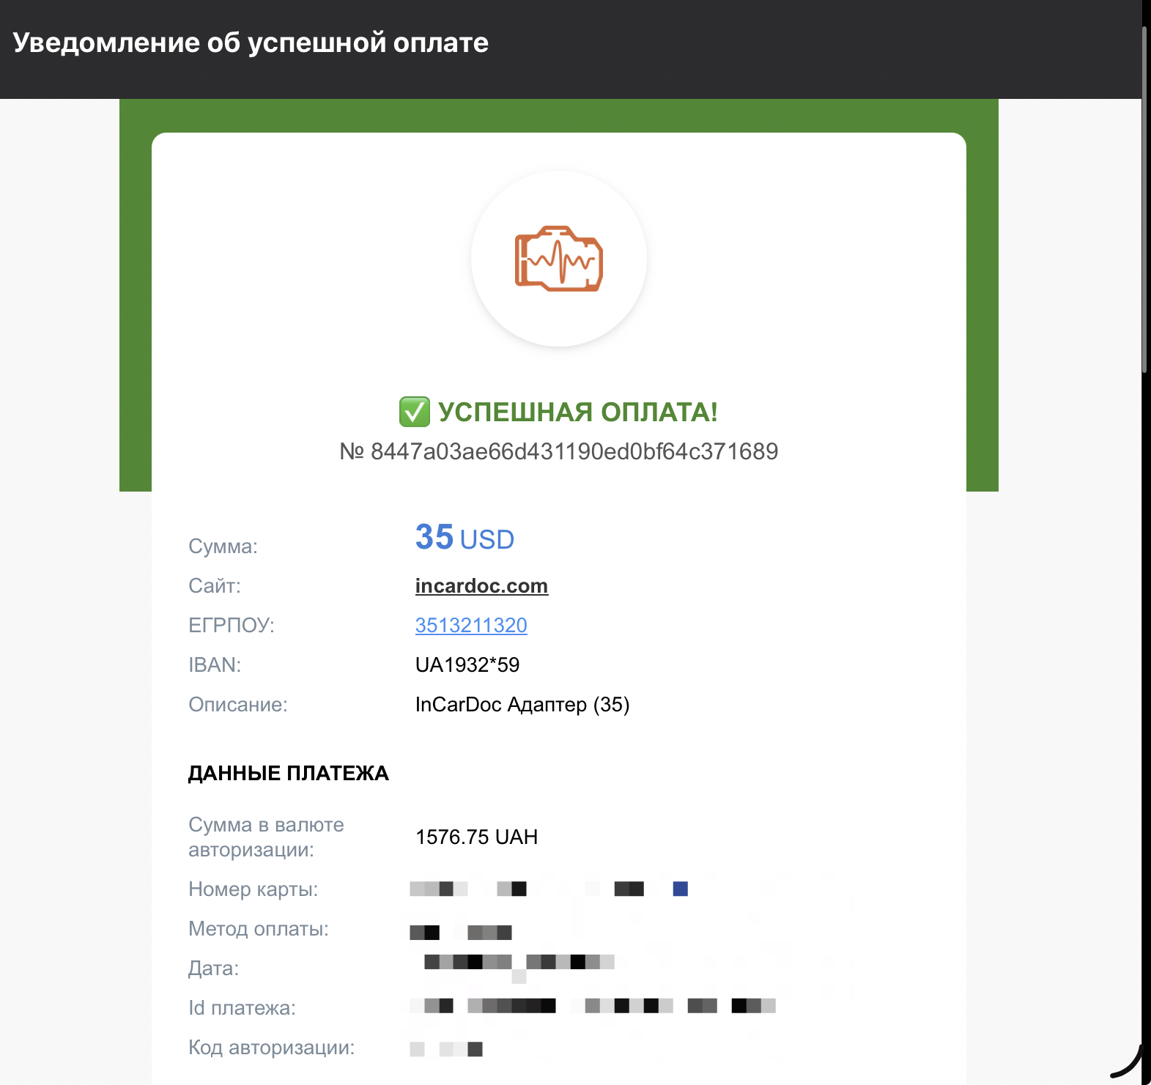This screenshot has height=1085, width=1151.
Task: Click the IBAN value 'UA1932*59'
Action: [x=467, y=665]
